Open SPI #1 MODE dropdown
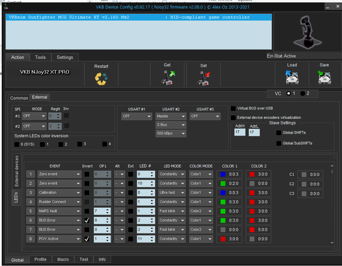This screenshot has width=342, height=266. (x=34, y=116)
